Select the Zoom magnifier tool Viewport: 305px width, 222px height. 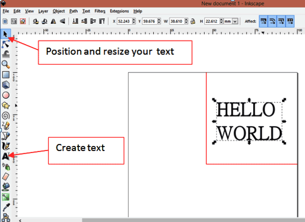pyautogui.click(x=6, y=64)
